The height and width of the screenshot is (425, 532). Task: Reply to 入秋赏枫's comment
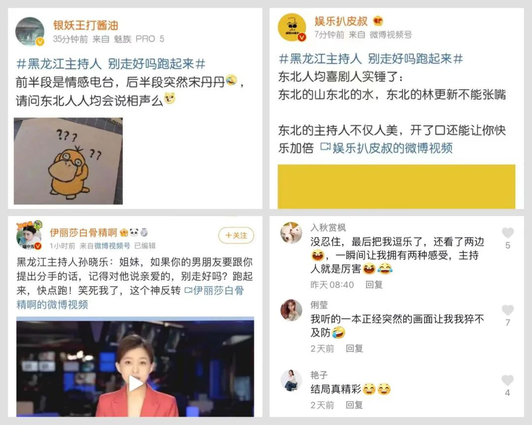(374, 285)
